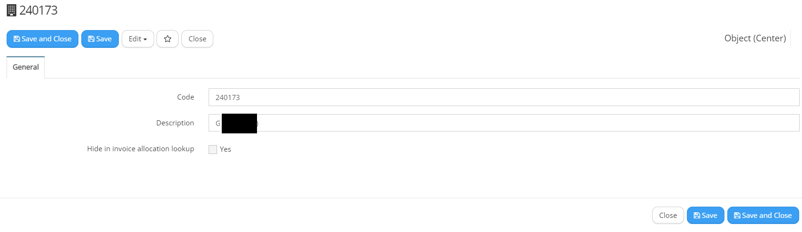Toggle Hide in invoice allocation lookup checkbox
The width and height of the screenshot is (802, 232).
[x=213, y=149]
